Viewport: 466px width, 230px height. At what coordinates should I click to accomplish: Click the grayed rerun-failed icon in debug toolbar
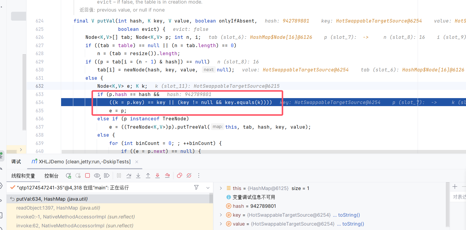click(78, 176)
